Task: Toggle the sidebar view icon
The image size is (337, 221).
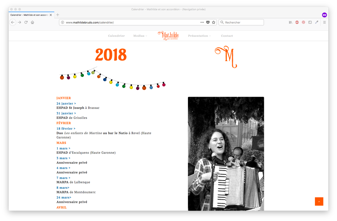Action: pyautogui.click(x=310, y=22)
